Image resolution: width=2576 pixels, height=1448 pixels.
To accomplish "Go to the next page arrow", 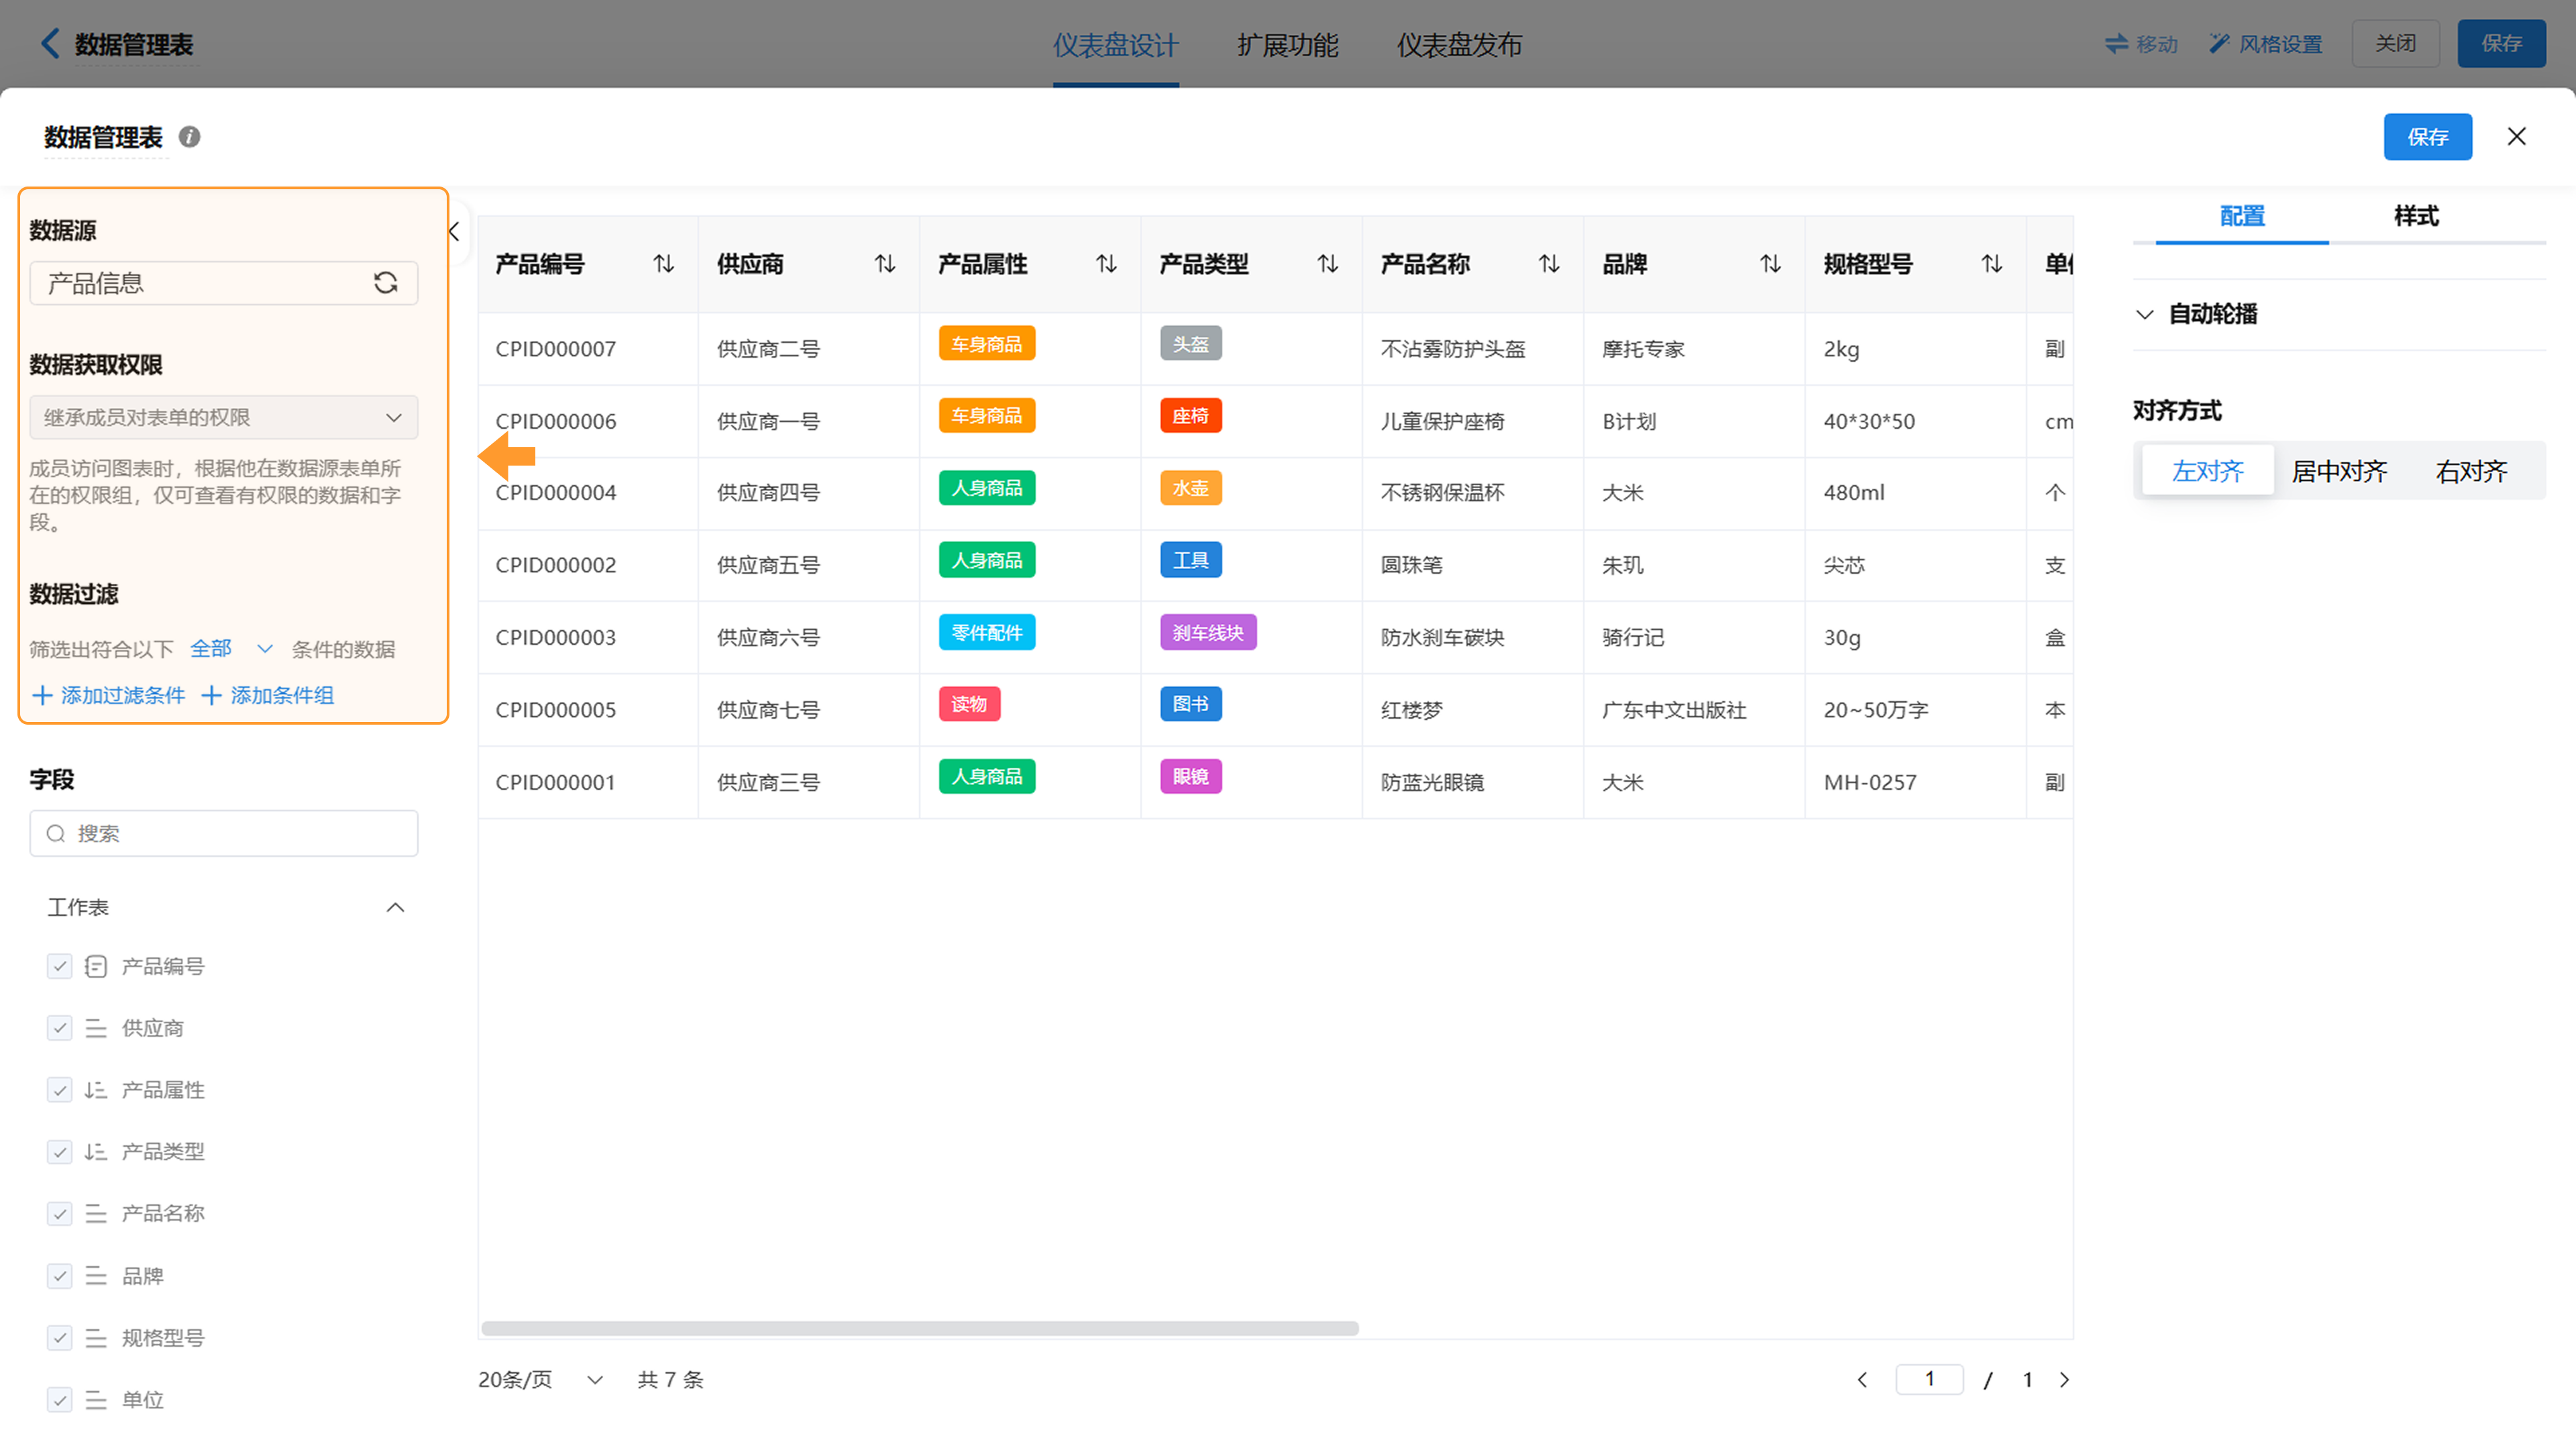I will pyautogui.click(x=2064, y=1380).
